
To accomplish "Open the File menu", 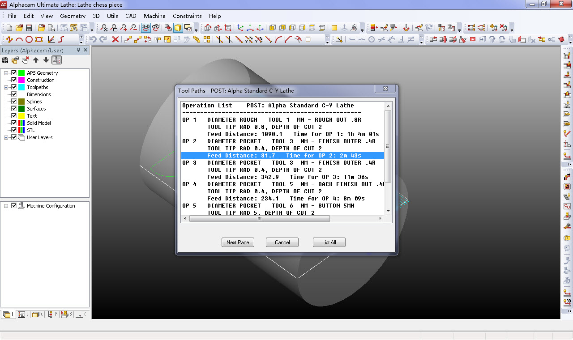I will pos(12,16).
